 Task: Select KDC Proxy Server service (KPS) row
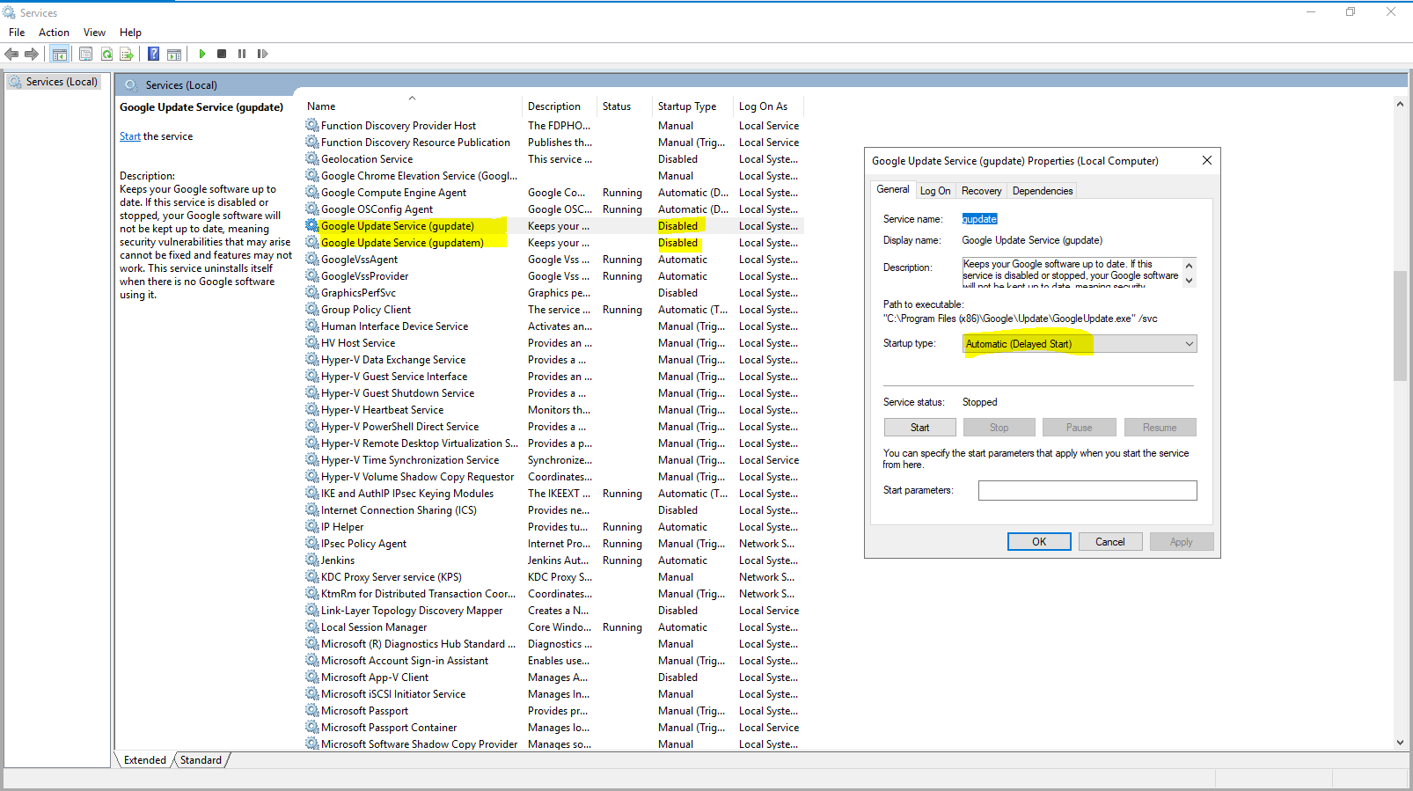(553, 577)
